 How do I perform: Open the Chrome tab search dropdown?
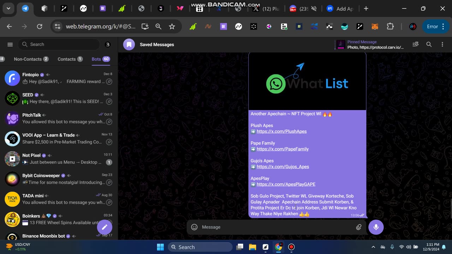(8, 8)
